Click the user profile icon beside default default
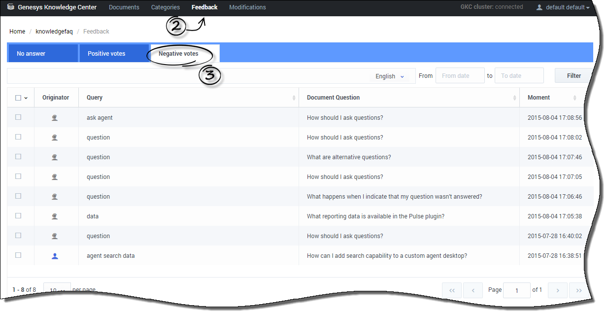 539,7
